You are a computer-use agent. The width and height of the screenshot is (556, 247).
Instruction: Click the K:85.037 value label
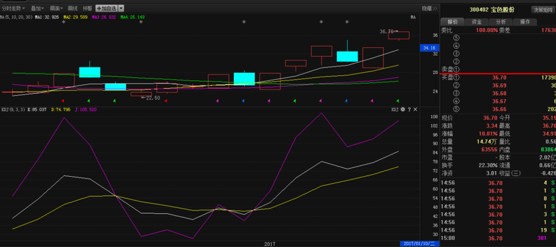(37, 110)
